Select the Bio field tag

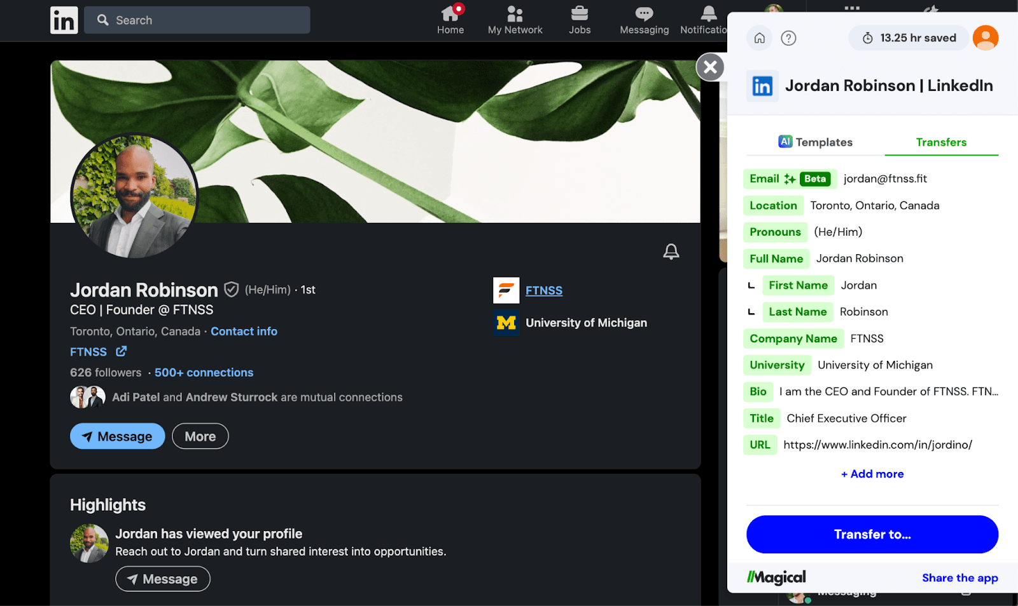click(758, 392)
